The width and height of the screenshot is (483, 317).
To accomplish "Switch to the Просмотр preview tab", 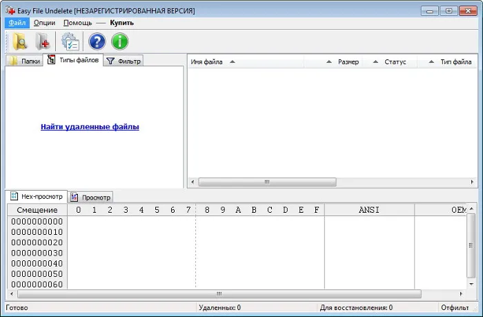I will click(x=90, y=198).
